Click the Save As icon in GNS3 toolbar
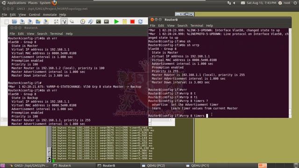The height and width of the screenshot is (168, 299). (30, 21)
